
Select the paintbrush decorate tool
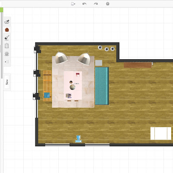click(7, 38)
